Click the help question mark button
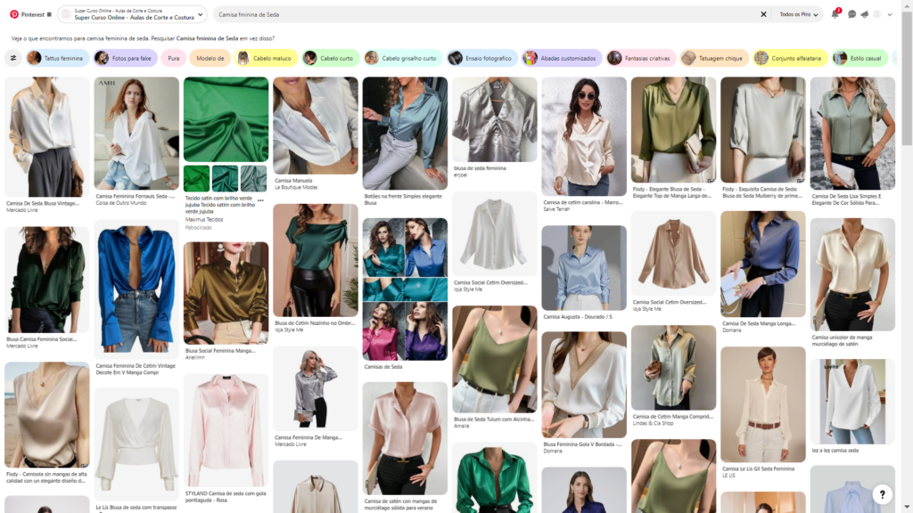The height and width of the screenshot is (513, 913). 881,494
